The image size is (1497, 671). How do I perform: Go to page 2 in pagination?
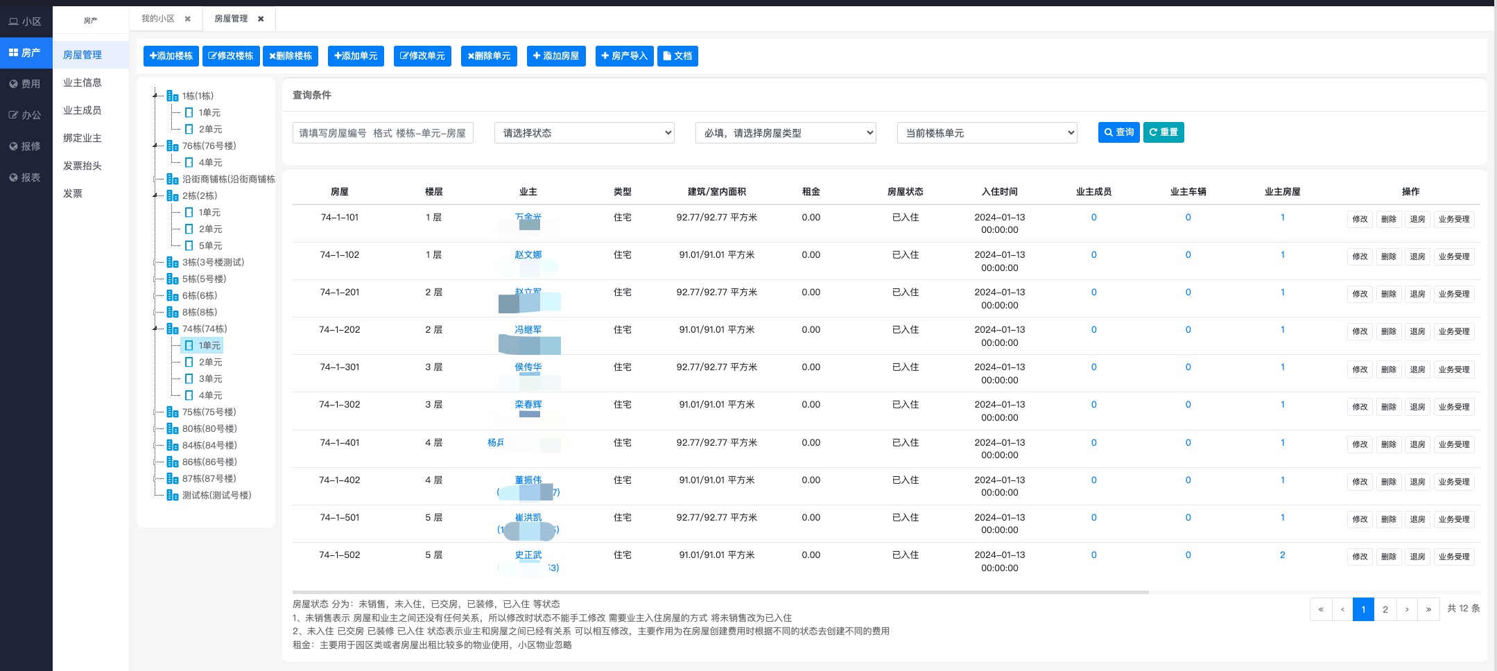pyautogui.click(x=1385, y=609)
